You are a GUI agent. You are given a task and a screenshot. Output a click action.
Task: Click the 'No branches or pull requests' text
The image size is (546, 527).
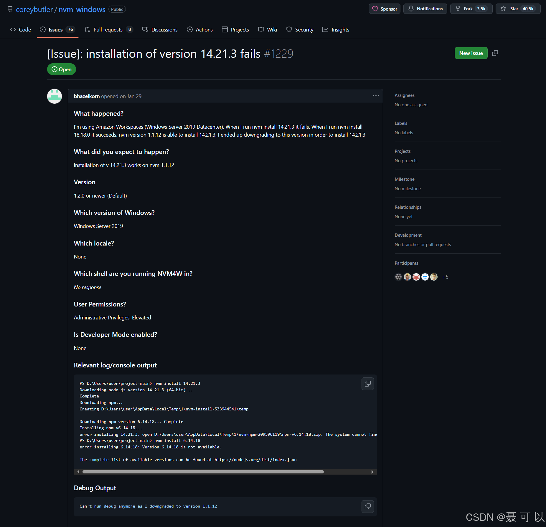(423, 245)
